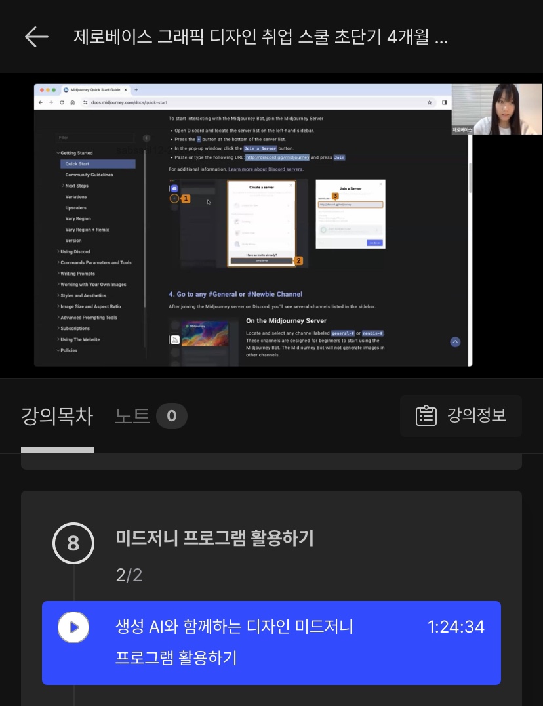Image resolution: width=543 pixels, height=706 pixels.
Task: Click the bookmark star in address bar
Action: click(x=430, y=102)
